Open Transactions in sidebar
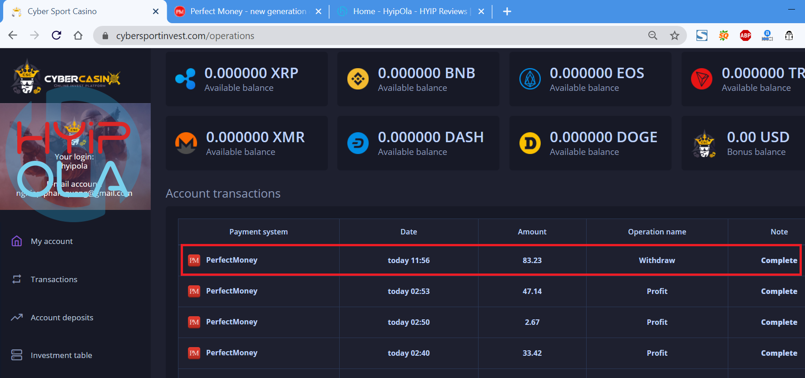This screenshot has width=805, height=378. pos(54,279)
